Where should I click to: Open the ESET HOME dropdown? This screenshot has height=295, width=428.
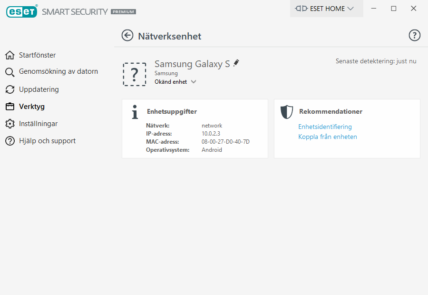pyautogui.click(x=326, y=9)
